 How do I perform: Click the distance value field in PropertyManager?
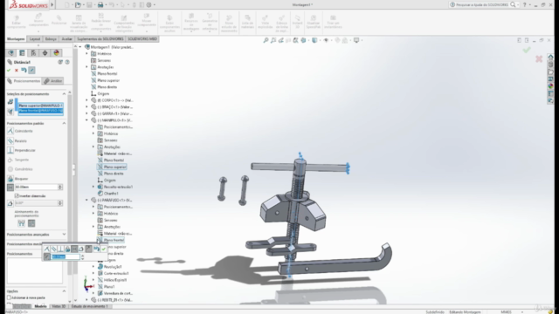point(36,188)
